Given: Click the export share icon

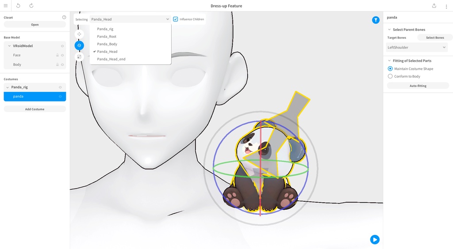Looking at the screenshot, I should (x=434, y=6).
